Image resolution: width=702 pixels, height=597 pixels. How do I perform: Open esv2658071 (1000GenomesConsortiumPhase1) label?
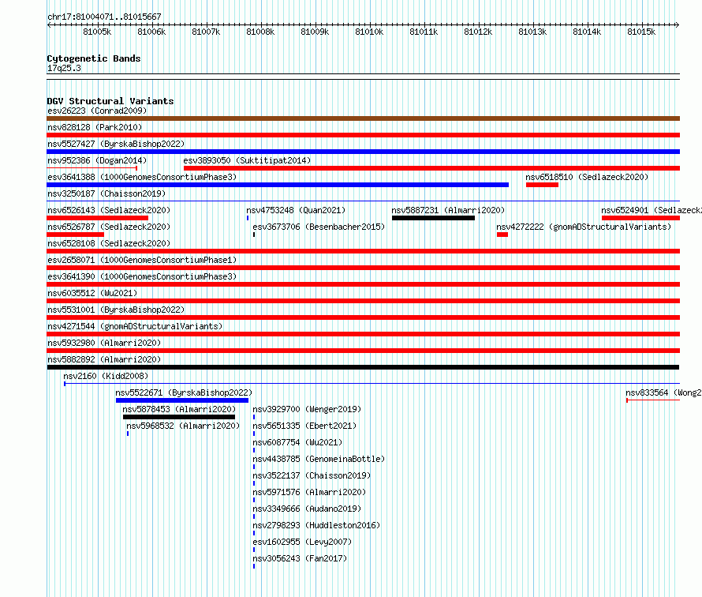tap(142, 260)
